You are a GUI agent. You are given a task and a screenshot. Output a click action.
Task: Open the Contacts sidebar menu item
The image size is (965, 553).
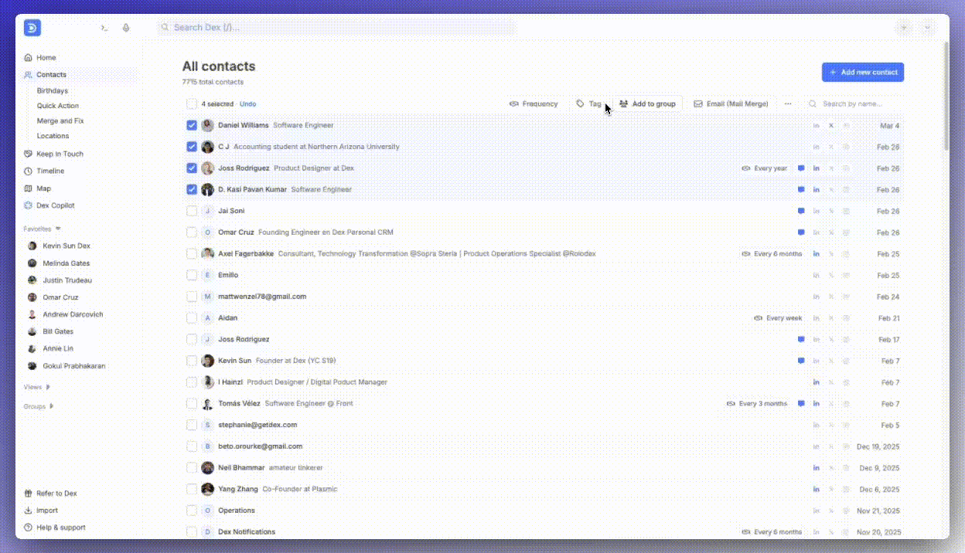[51, 74]
